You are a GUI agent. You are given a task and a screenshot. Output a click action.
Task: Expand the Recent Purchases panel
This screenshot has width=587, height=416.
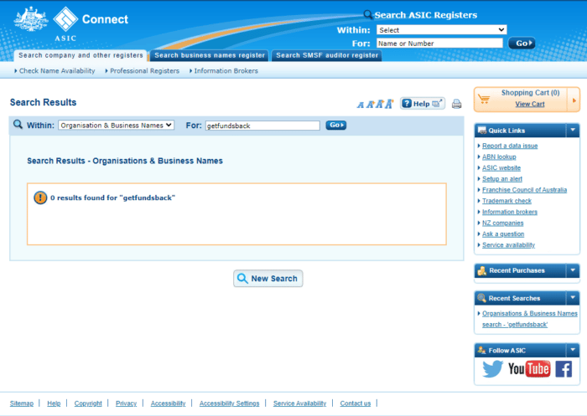tap(573, 270)
